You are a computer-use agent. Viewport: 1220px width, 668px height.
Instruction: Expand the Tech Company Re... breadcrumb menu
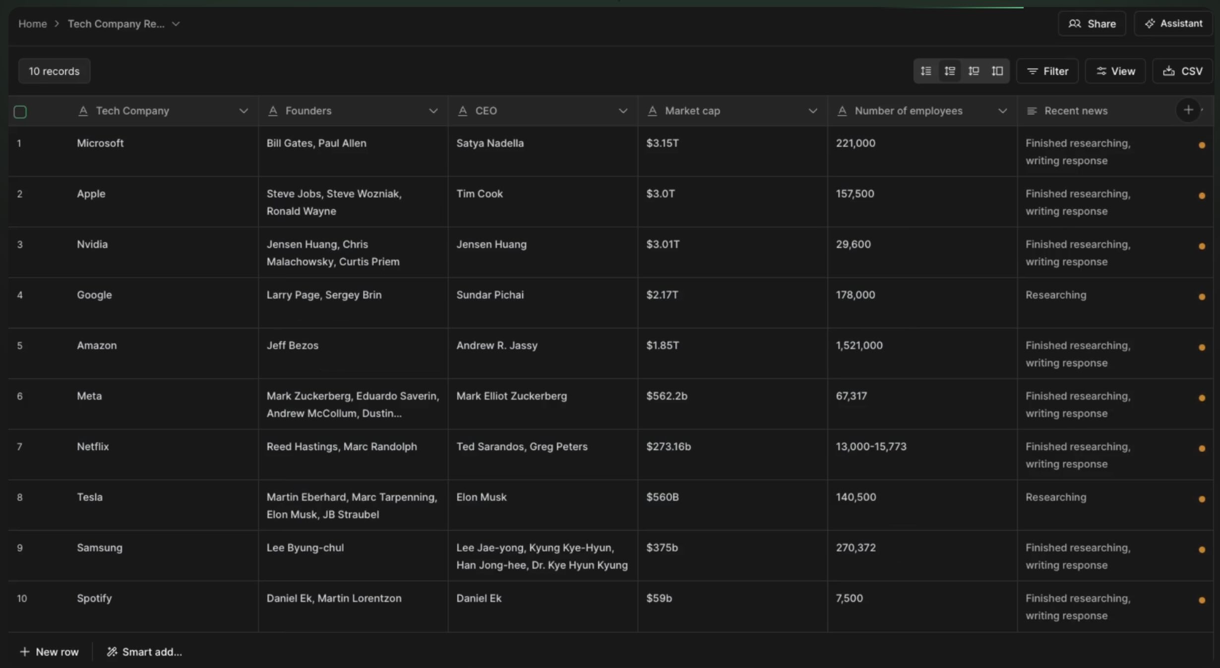[x=176, y=24]
